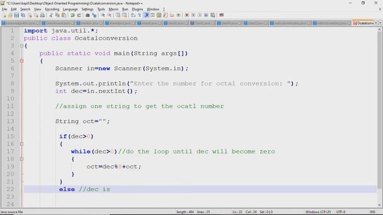Click the UTF-8 encoding status entry
Image resolution: width=383 pixels, height=215 pixels.
click(x=341, y=212)
